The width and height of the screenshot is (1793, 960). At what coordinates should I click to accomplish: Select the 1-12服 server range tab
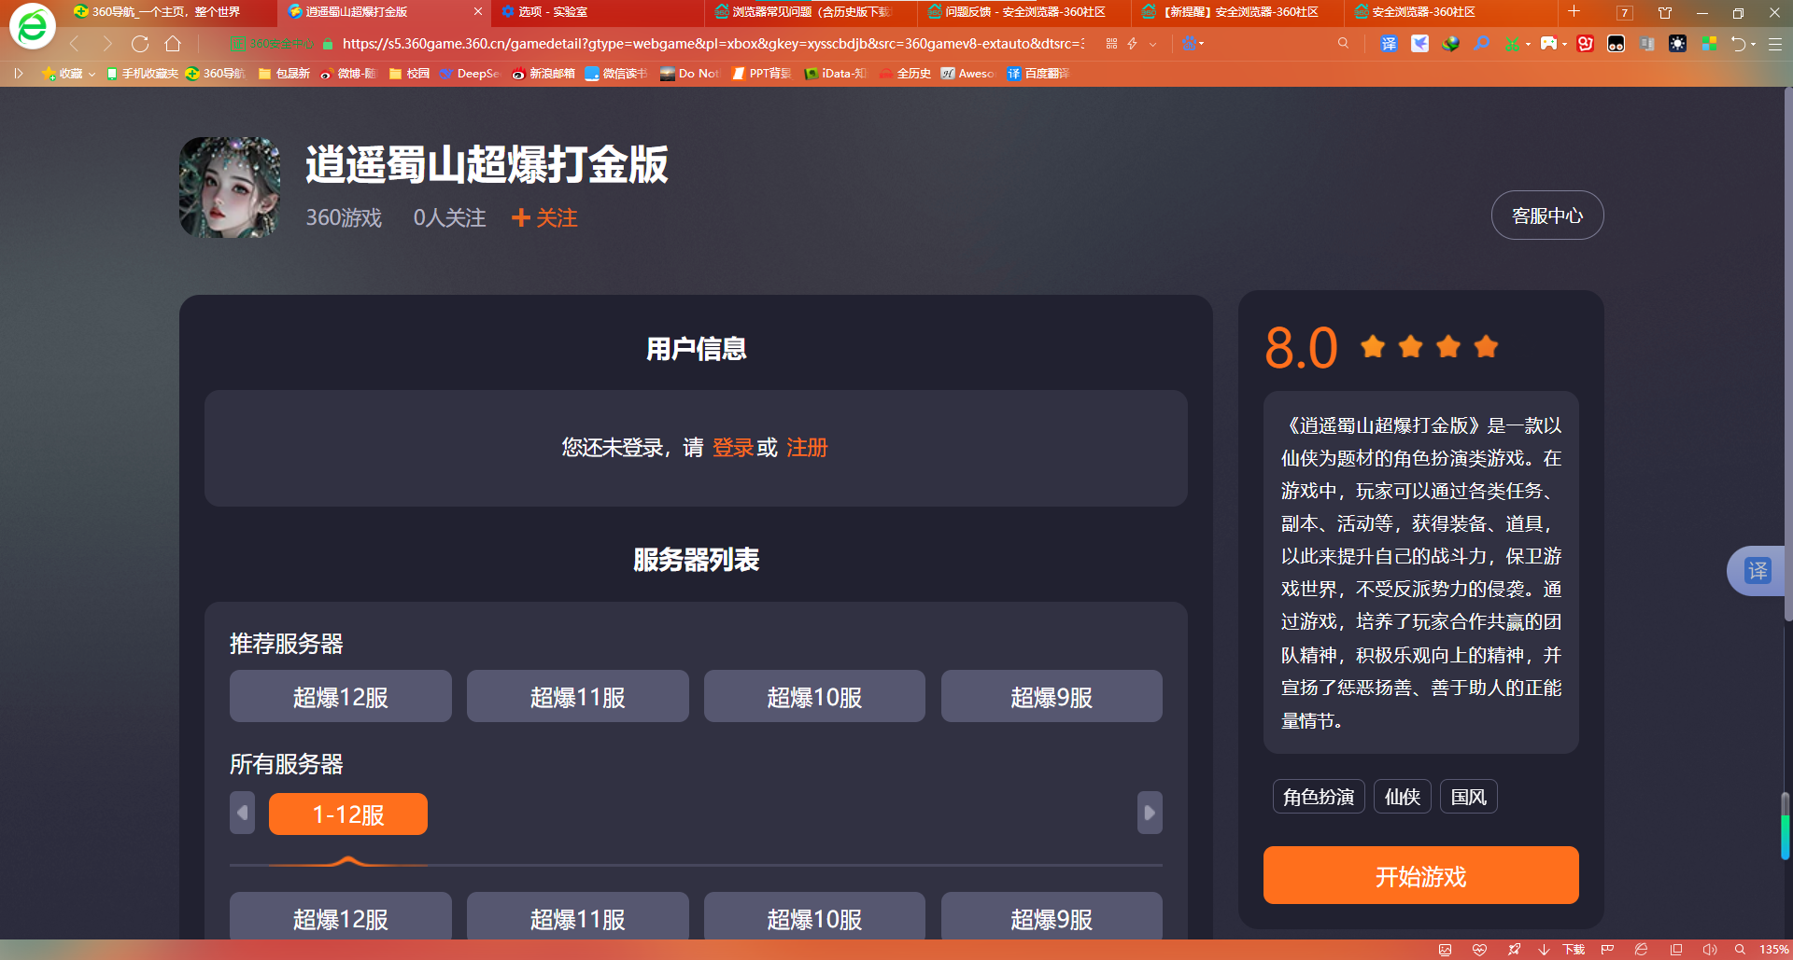pos(347,814)
